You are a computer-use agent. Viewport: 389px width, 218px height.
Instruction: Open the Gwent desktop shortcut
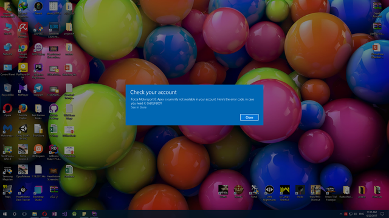pos(38,8)
